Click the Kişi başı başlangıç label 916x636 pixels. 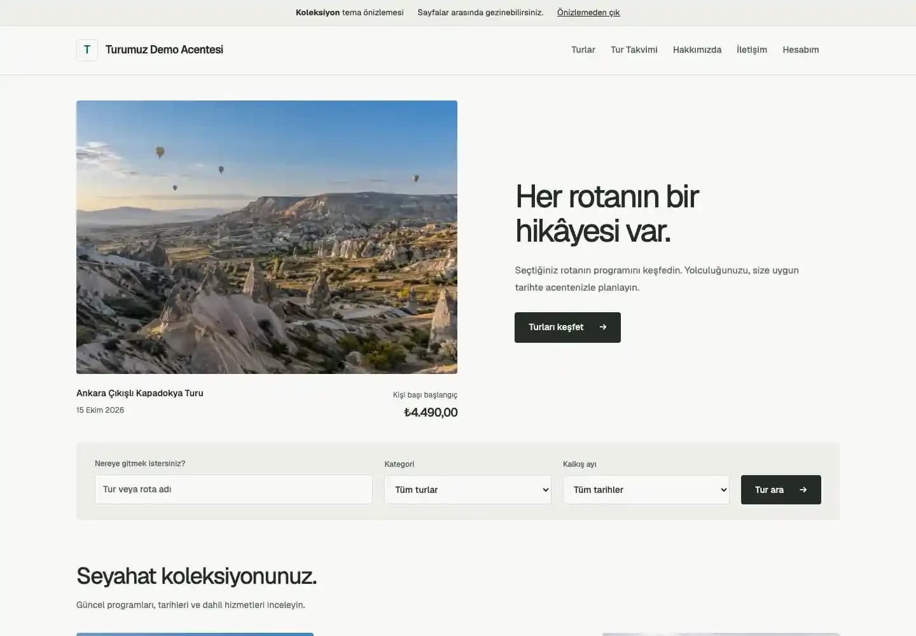tap(425, 395)
